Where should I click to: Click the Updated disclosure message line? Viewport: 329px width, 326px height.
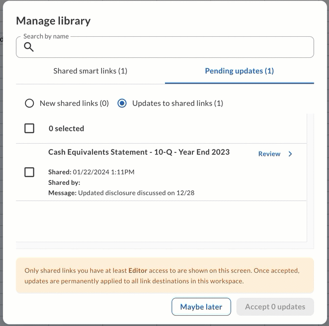pos(121,193)
